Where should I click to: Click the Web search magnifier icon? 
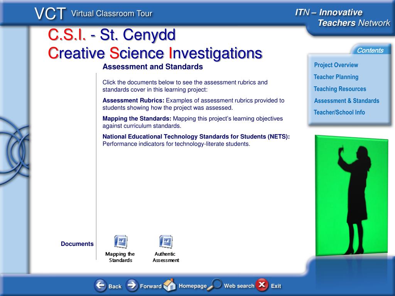point(214,285)
